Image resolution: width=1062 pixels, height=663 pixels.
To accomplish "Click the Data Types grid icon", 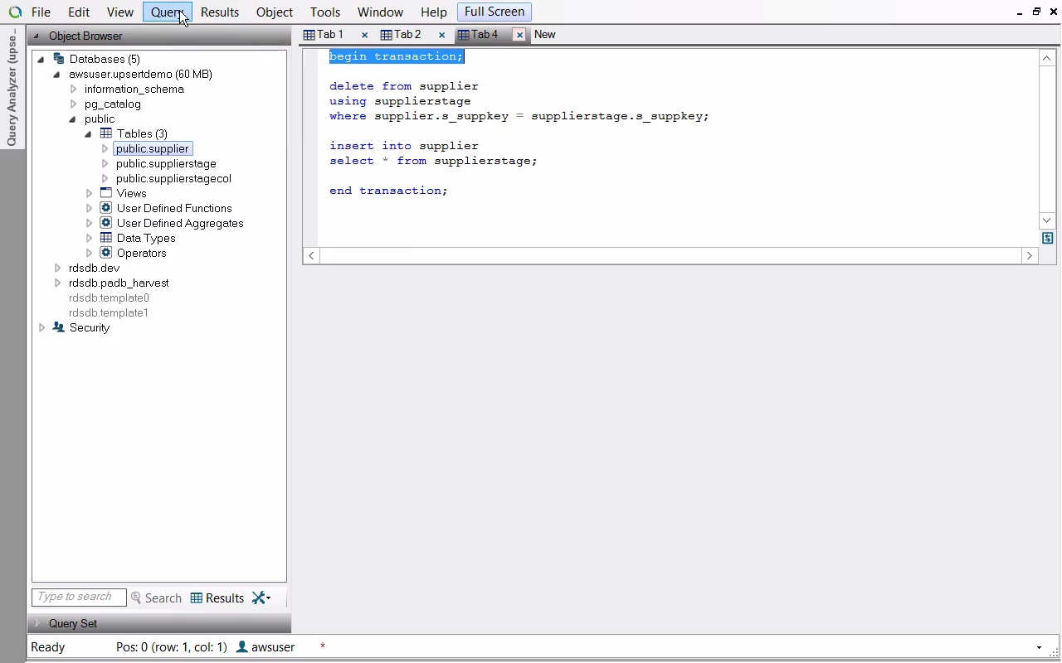I will coord(106,238).
